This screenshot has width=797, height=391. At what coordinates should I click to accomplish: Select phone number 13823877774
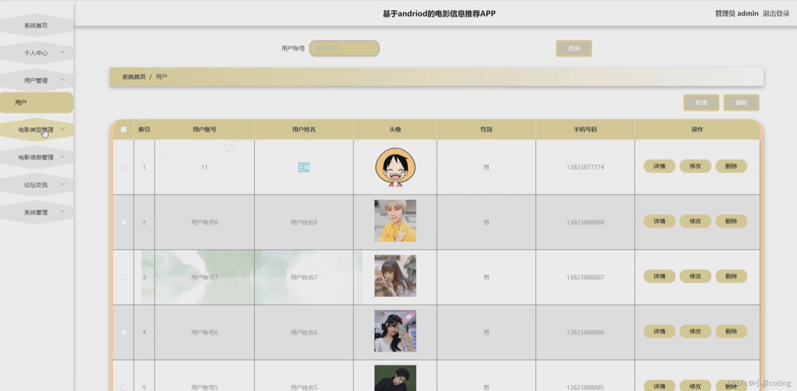tap(585, 167)
